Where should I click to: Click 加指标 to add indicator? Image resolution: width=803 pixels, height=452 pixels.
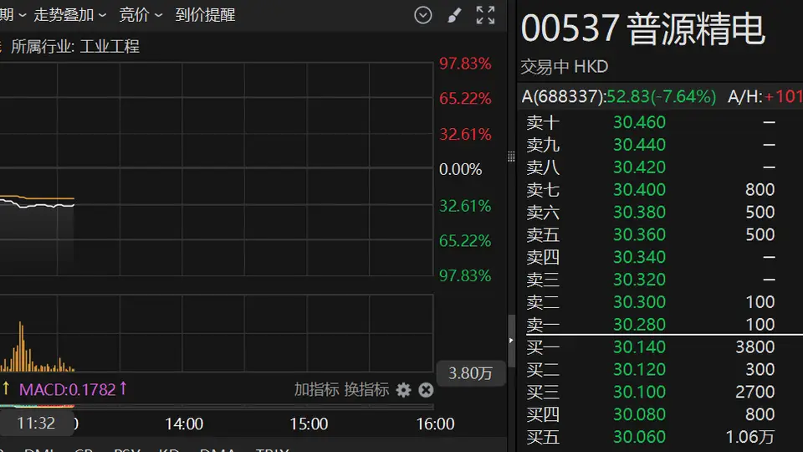point(316,389)
